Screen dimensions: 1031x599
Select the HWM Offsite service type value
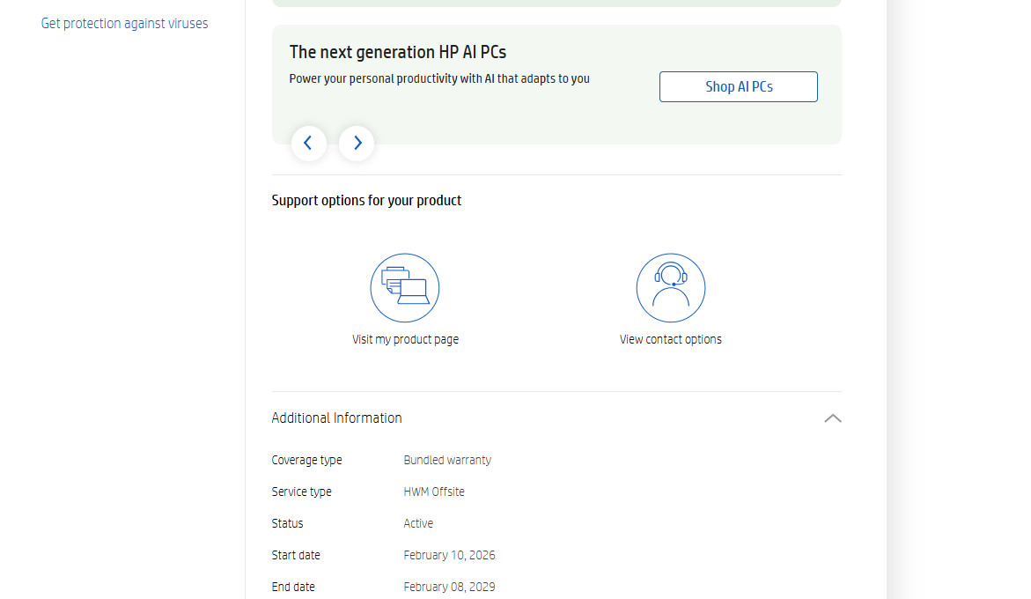coord(434,492)
